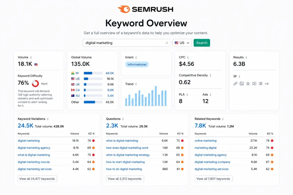Click the 49.5K India volume value
Screen dimensions: 293x195
[x=110, y=73]
